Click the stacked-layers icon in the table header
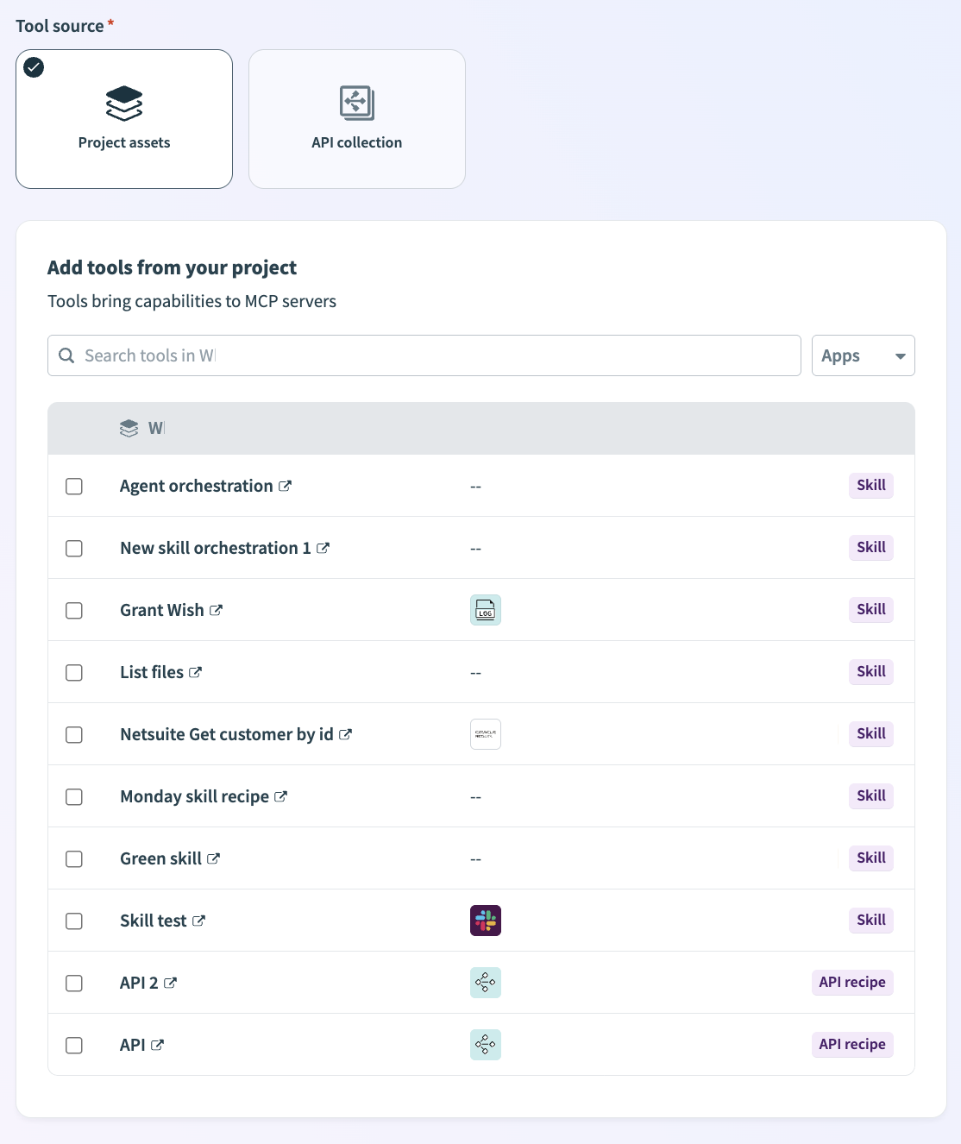This screenshot has width=961, height=1144. (x=128, y=428)
